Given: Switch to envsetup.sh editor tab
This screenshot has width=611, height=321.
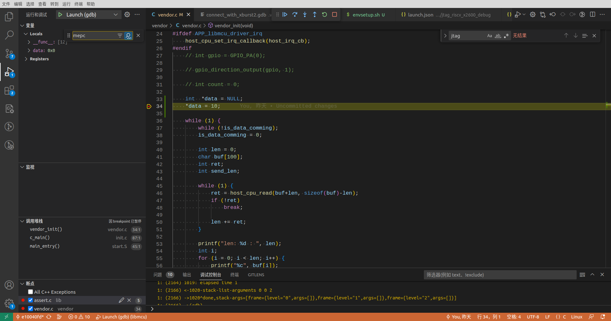Looking at the screenshot, I should point(366,15).
